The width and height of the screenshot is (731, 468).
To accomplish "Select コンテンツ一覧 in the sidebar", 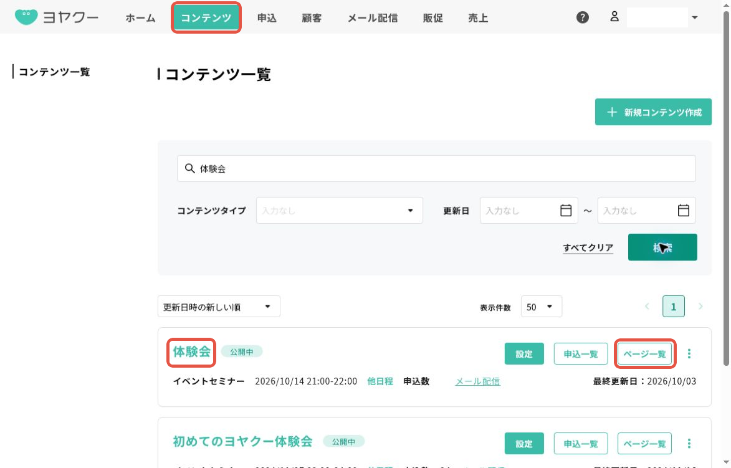I will tap(54, 72).
